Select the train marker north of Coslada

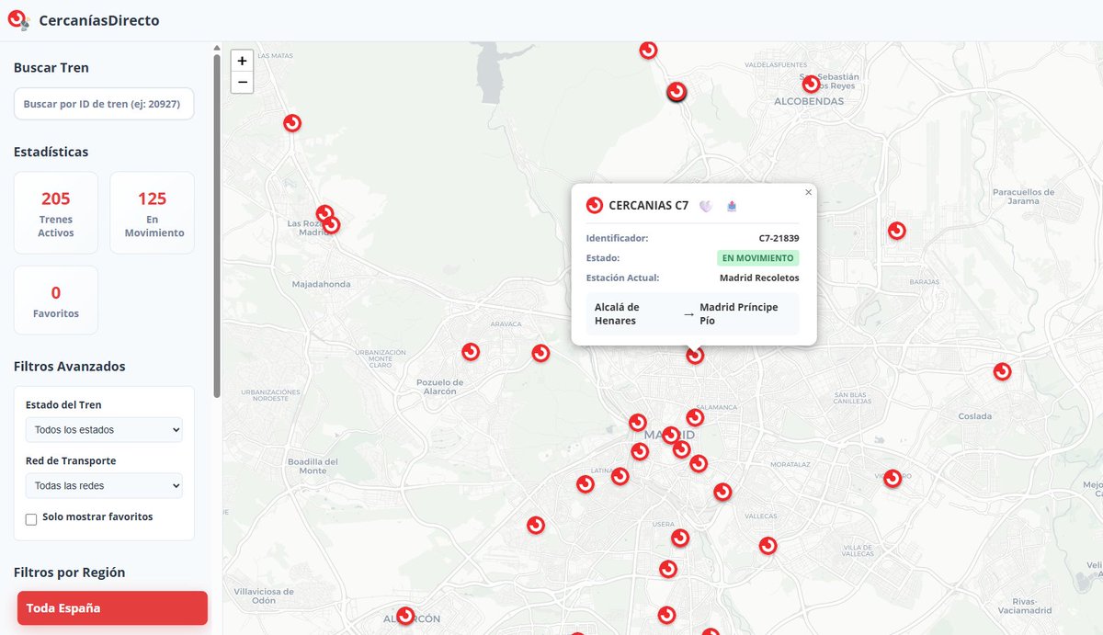(x=1002, y=372)
